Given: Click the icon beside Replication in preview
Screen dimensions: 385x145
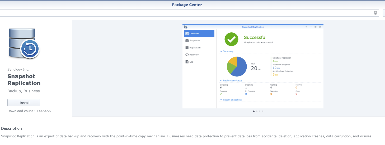Looking at the screenshot, I should pyautogui.click(x=187, y=48).
